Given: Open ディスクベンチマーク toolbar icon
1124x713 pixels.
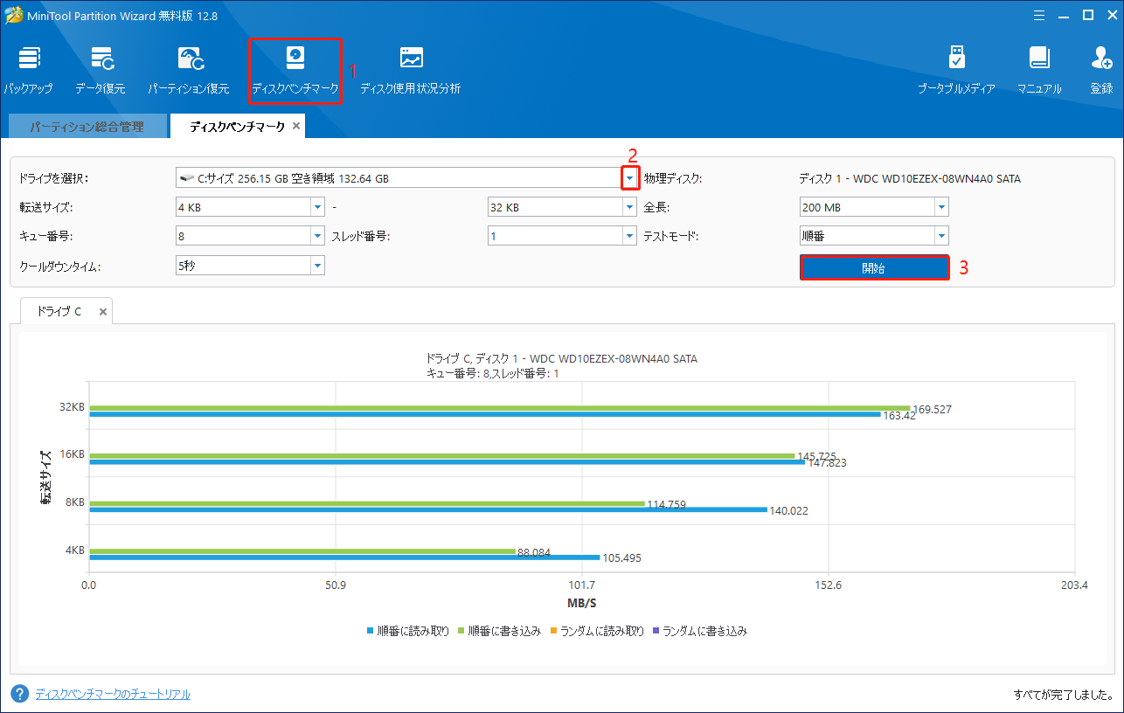Looking at the screenshot, I should (x=295, y=70).
